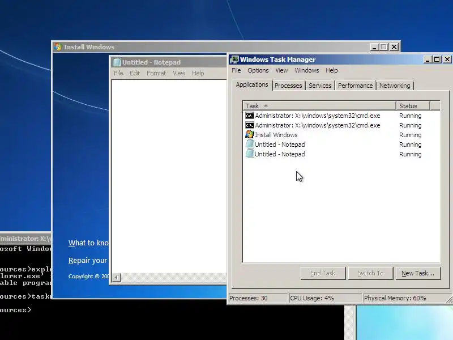Click the Administrator command prompt title bar
This screenshot has height=340, width=453.
tap(25, 239)
